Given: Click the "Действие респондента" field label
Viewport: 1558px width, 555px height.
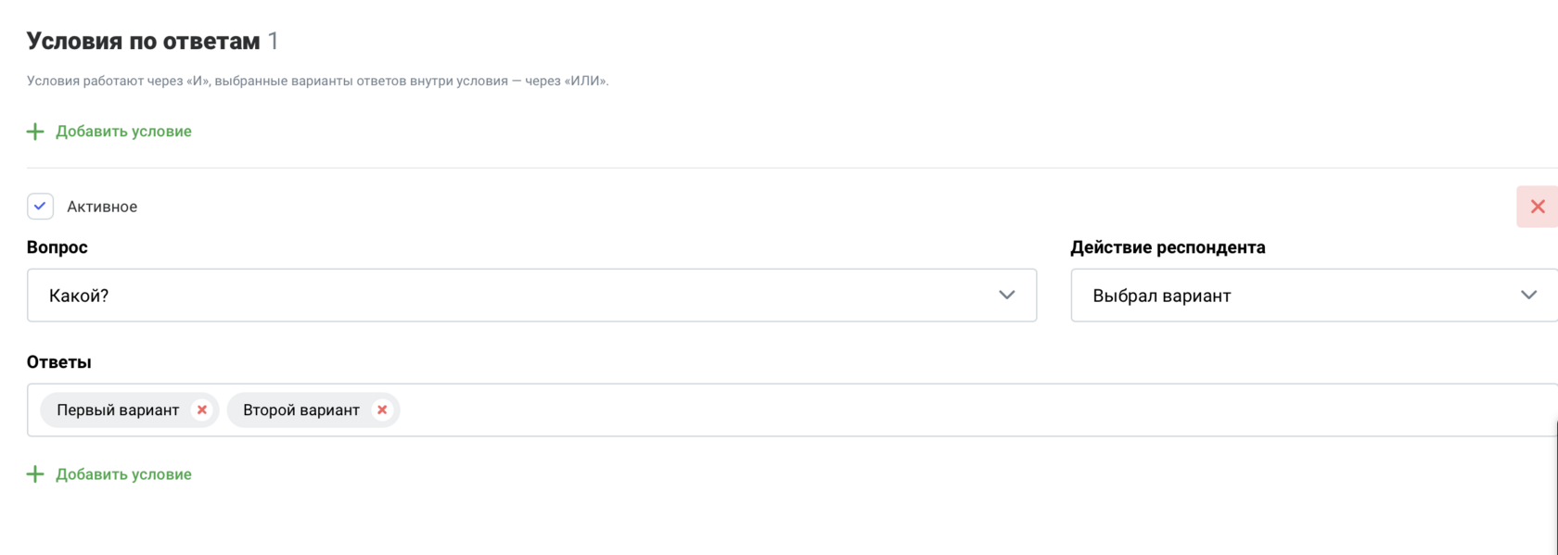Looking at the screenshot, I should [1168, 247].
